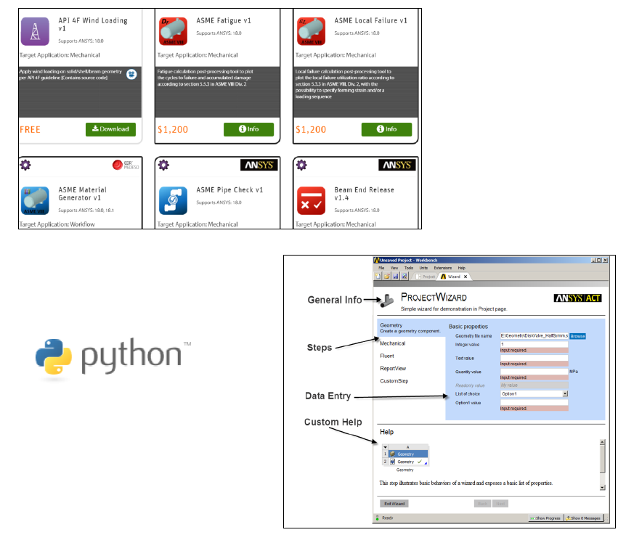Close the Wizard tab
This screenshot has width=626, height=535.
point(466,277)
